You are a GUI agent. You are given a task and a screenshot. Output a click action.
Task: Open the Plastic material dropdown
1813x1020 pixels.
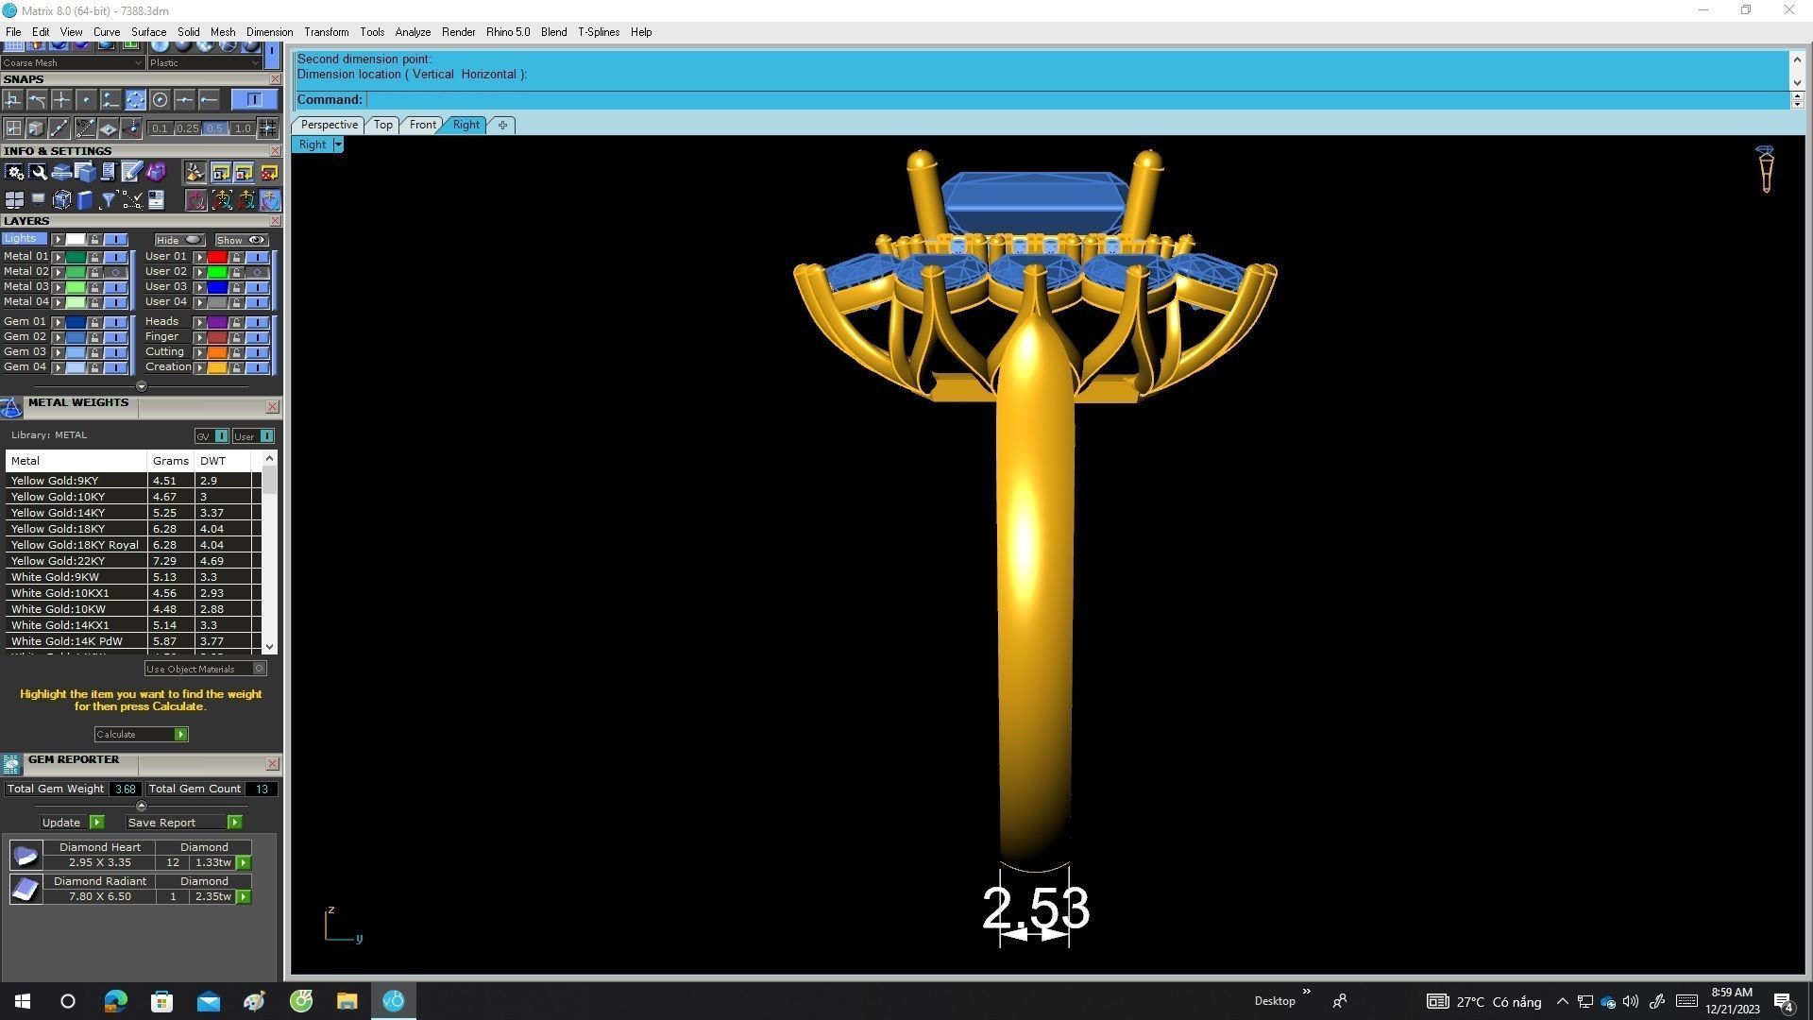pyautogui.click(x=255, y=63)
